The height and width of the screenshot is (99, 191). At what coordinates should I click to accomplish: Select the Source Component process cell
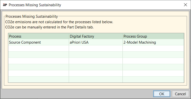(38, 42)
